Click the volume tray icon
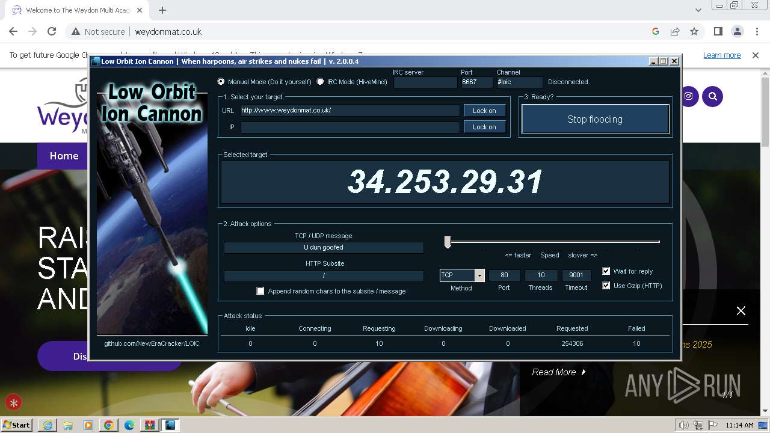The image size is (770, 433). pyautogui.click(x=683, y=425)
